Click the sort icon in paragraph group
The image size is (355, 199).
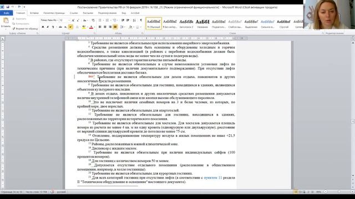pos(134,20)
